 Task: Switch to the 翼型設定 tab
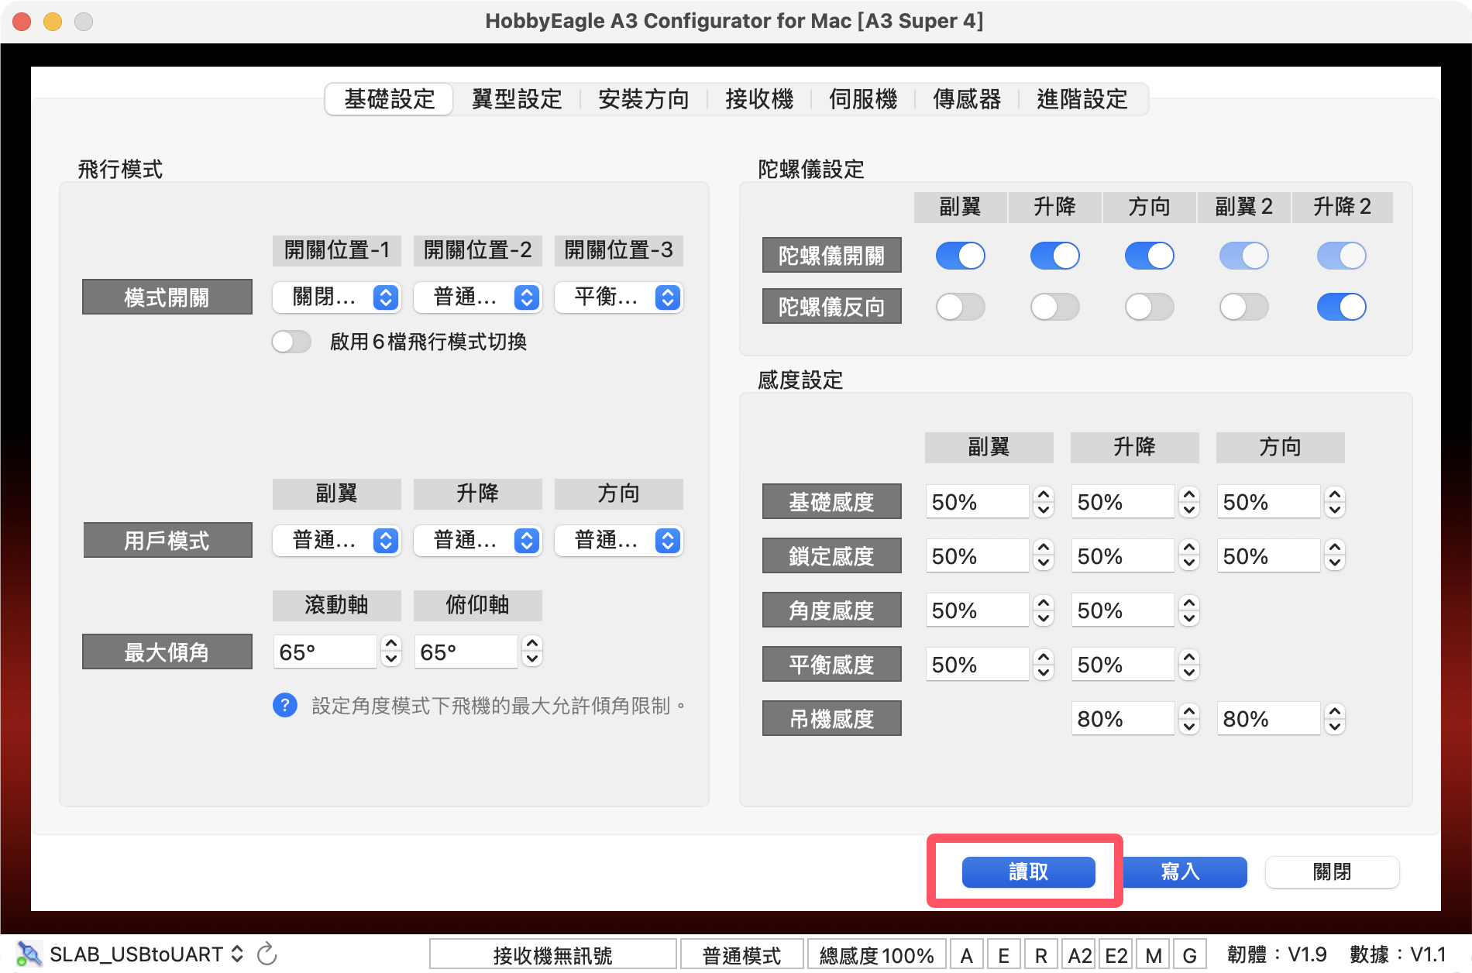[516, 99]
